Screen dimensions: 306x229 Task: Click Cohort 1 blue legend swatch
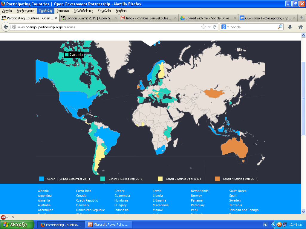click(x=42, y=179)
